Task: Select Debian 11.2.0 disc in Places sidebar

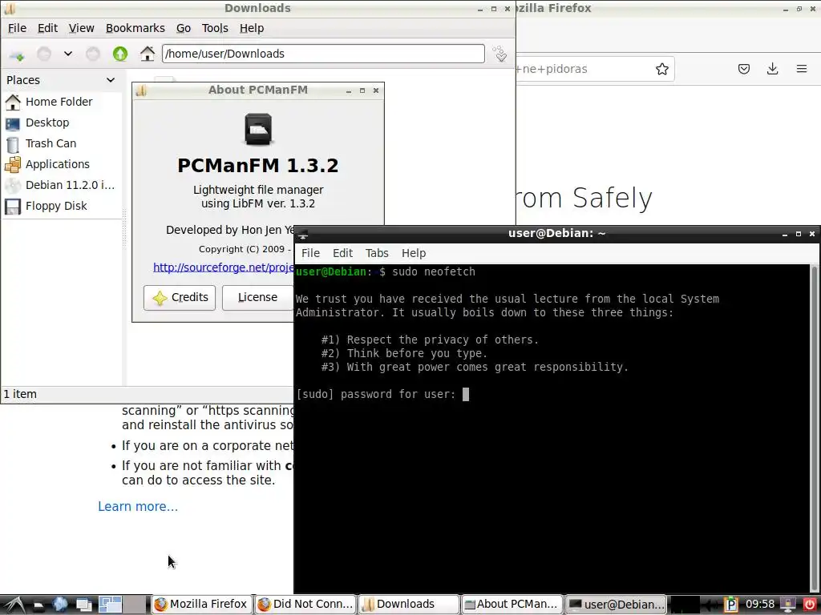Action: (59, 185)
